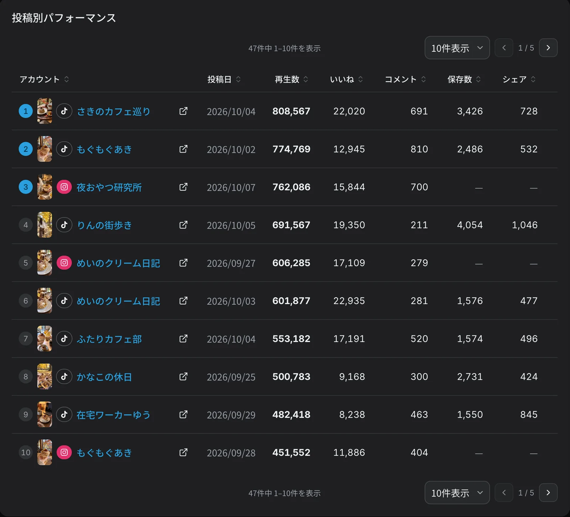Click post thumbnail in りんの街歩き row
The height and width of the screenshot is (517, 570).
tap(45, 225)
